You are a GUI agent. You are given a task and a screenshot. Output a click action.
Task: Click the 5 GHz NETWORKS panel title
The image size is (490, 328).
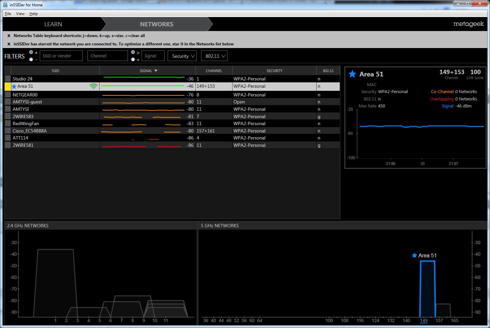pyautogui.click(x=220, y=226)
